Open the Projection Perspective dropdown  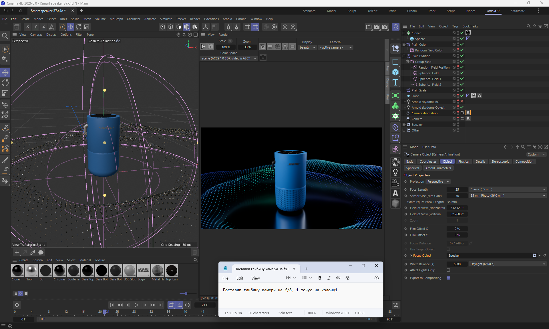[x=438, y=182]
